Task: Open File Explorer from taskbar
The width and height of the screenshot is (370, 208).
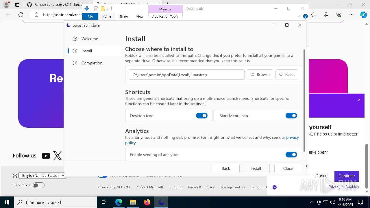Action: (133, 202)
